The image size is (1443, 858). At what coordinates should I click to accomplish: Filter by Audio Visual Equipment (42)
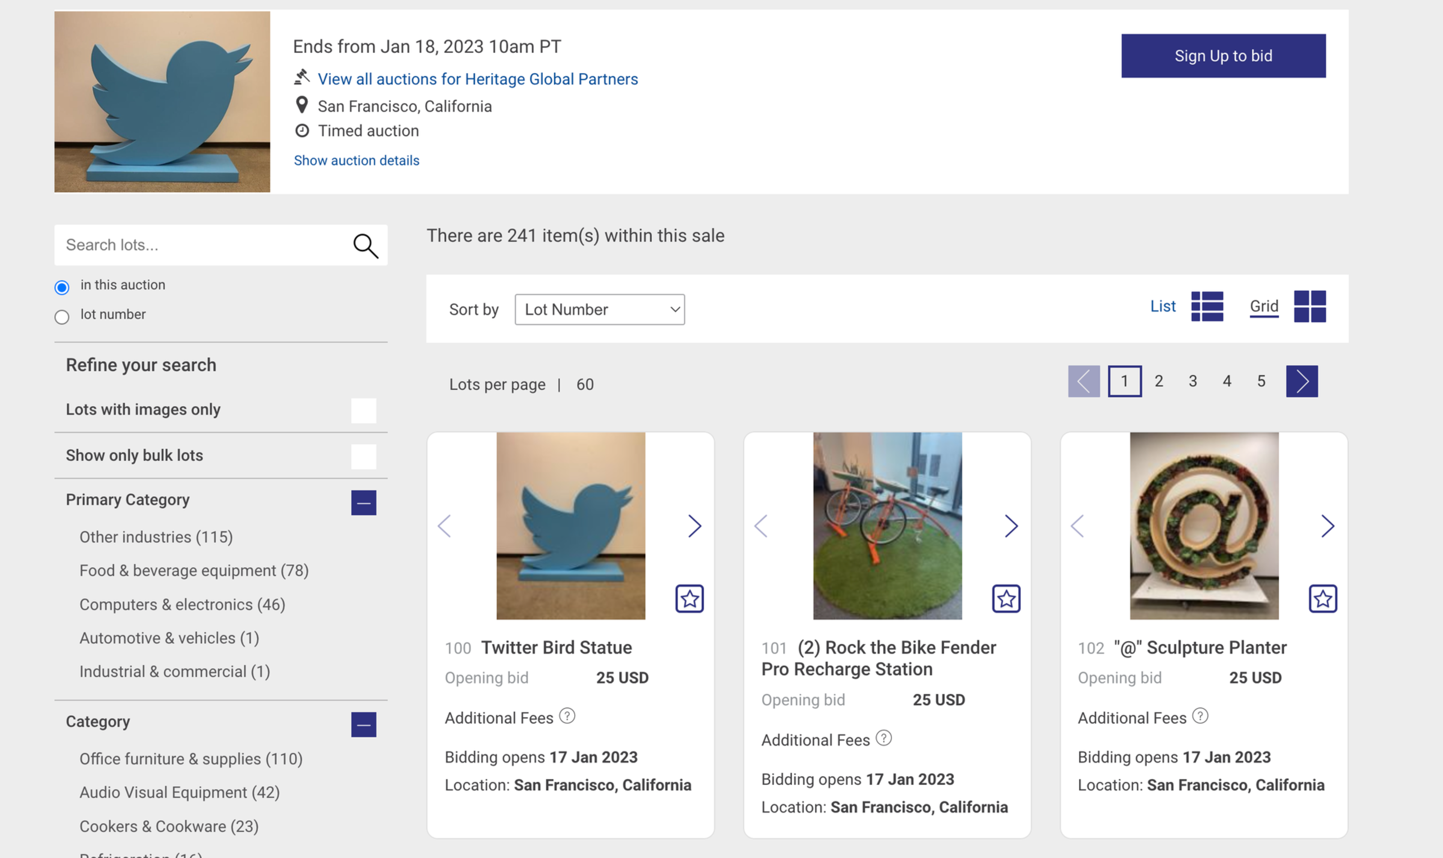pyautogui.click(x=179, y=793)
